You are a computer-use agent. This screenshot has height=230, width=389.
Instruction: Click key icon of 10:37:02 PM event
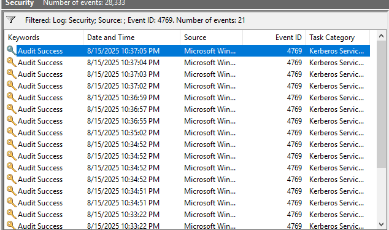[x=11, y=85]
